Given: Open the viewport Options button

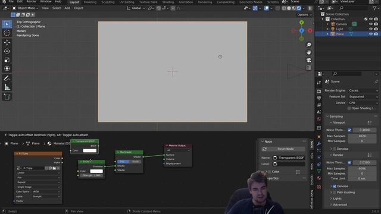Looking at the screenshot, I should click(x=304, y=15).
